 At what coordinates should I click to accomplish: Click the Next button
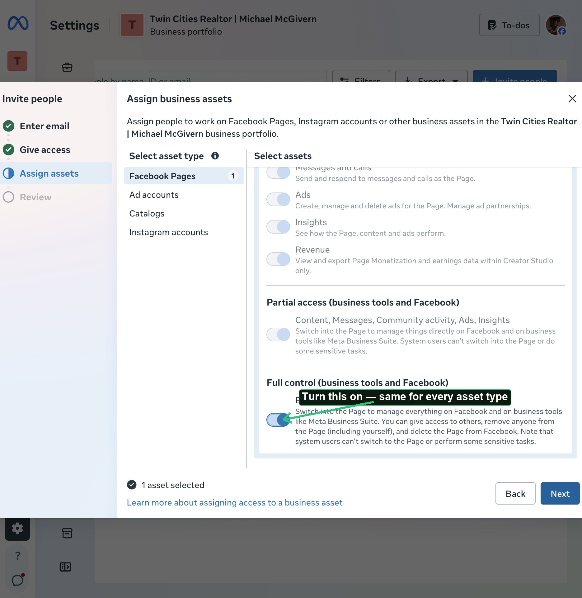560,494
